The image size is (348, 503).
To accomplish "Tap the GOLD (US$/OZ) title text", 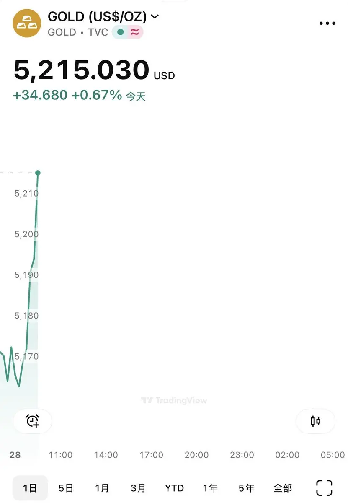I will [97, 17].
